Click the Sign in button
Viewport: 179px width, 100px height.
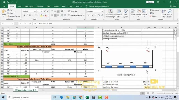click(150, 2)
